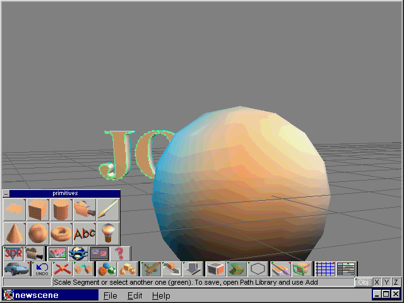Open the newscene window control menu icon

point(8,295)
